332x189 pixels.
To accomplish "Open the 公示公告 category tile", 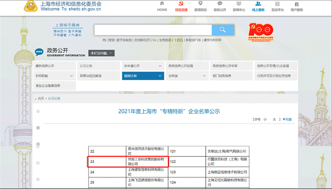I will (99, 66).
